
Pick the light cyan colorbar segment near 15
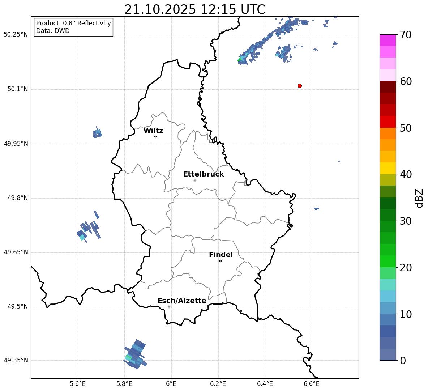pos(388,285)
